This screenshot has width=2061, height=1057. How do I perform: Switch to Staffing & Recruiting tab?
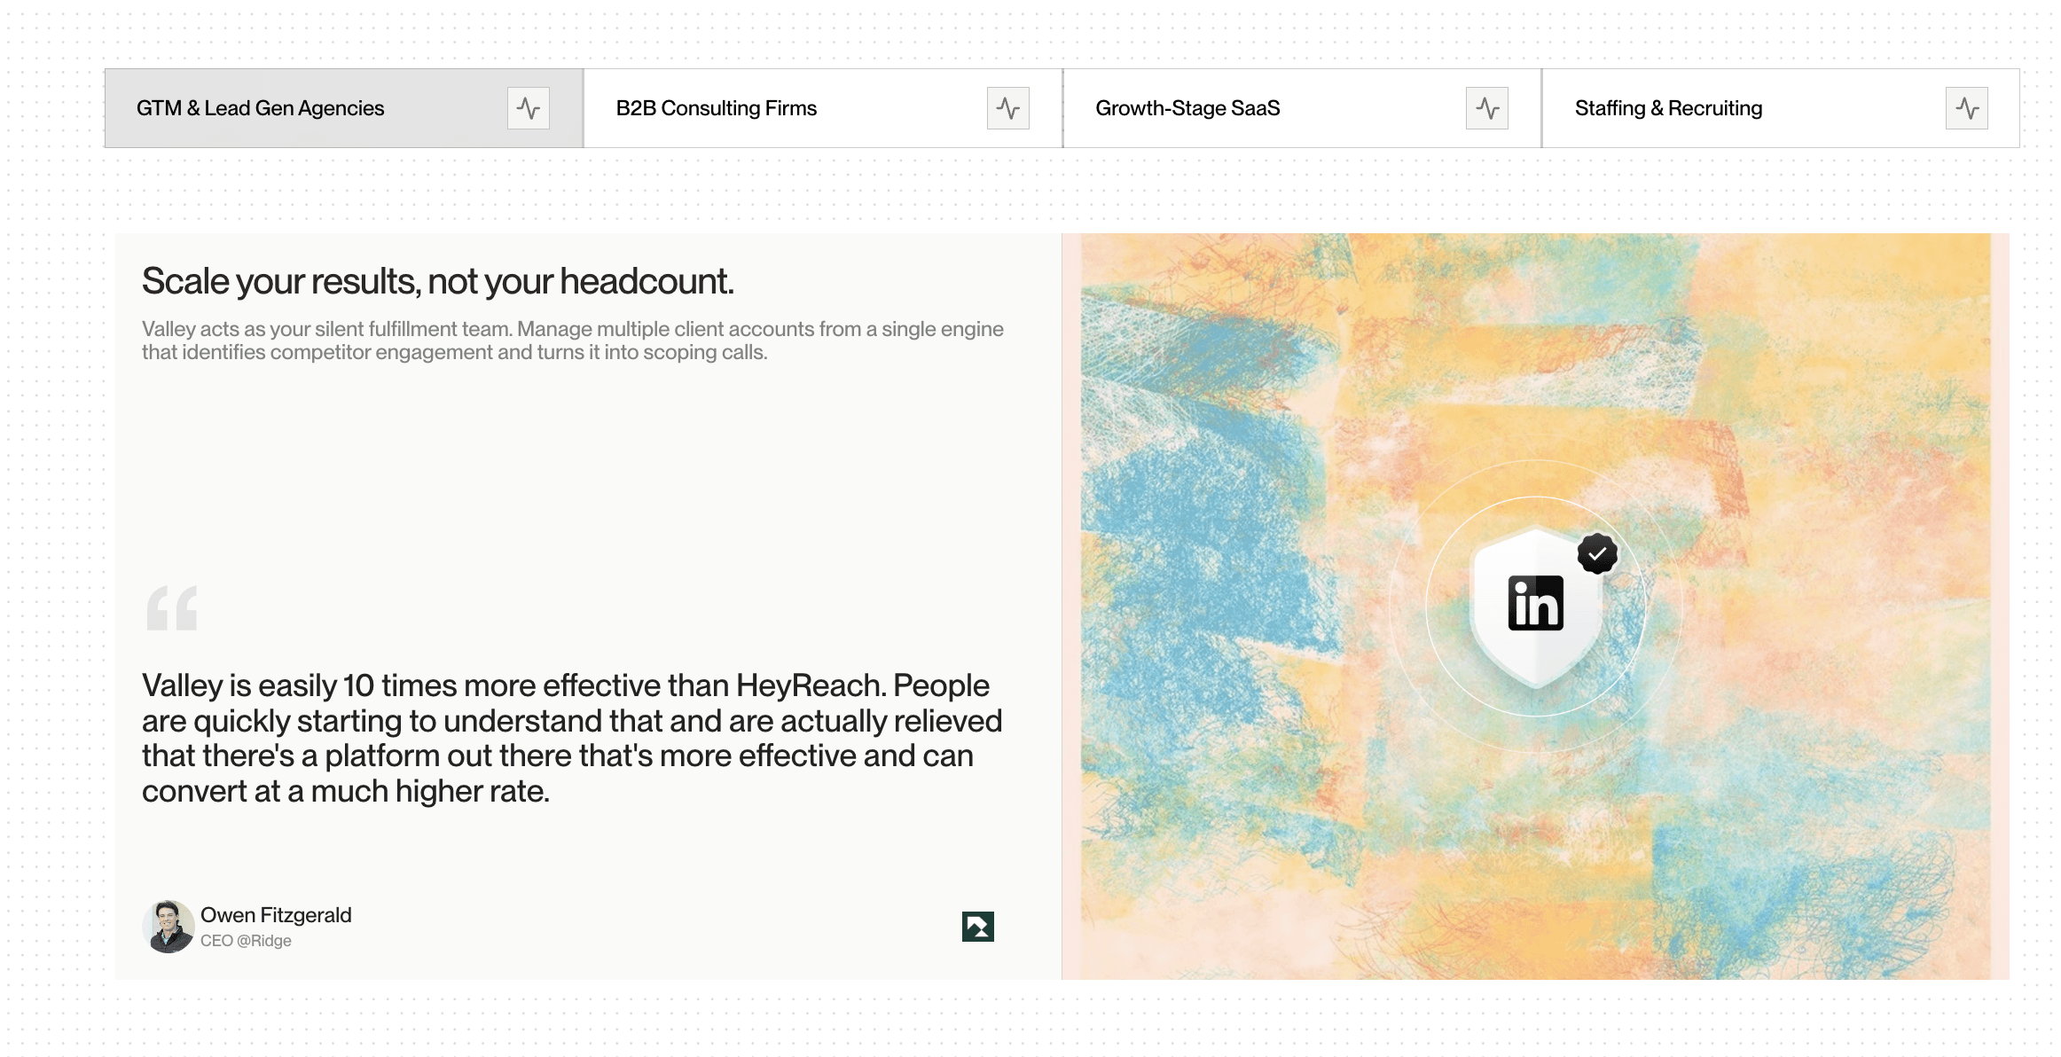click(1668, 108)
